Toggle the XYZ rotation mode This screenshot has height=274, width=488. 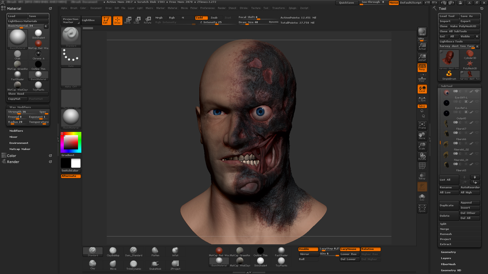(x=422, y=106)
